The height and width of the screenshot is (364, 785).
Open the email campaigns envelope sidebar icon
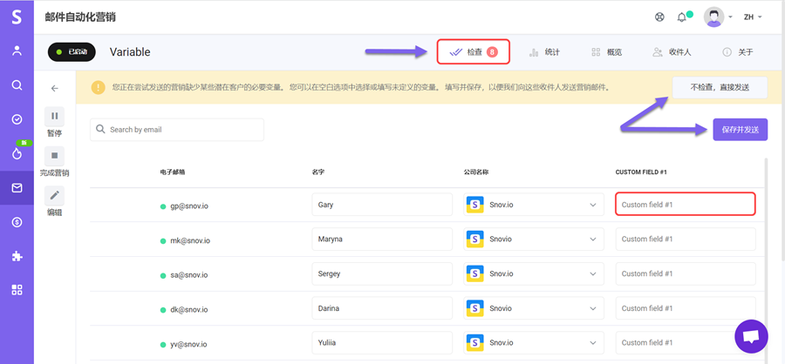[x=17, y=188]
